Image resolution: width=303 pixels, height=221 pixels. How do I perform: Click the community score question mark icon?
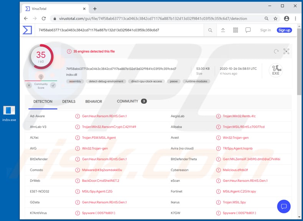point(41,77)
